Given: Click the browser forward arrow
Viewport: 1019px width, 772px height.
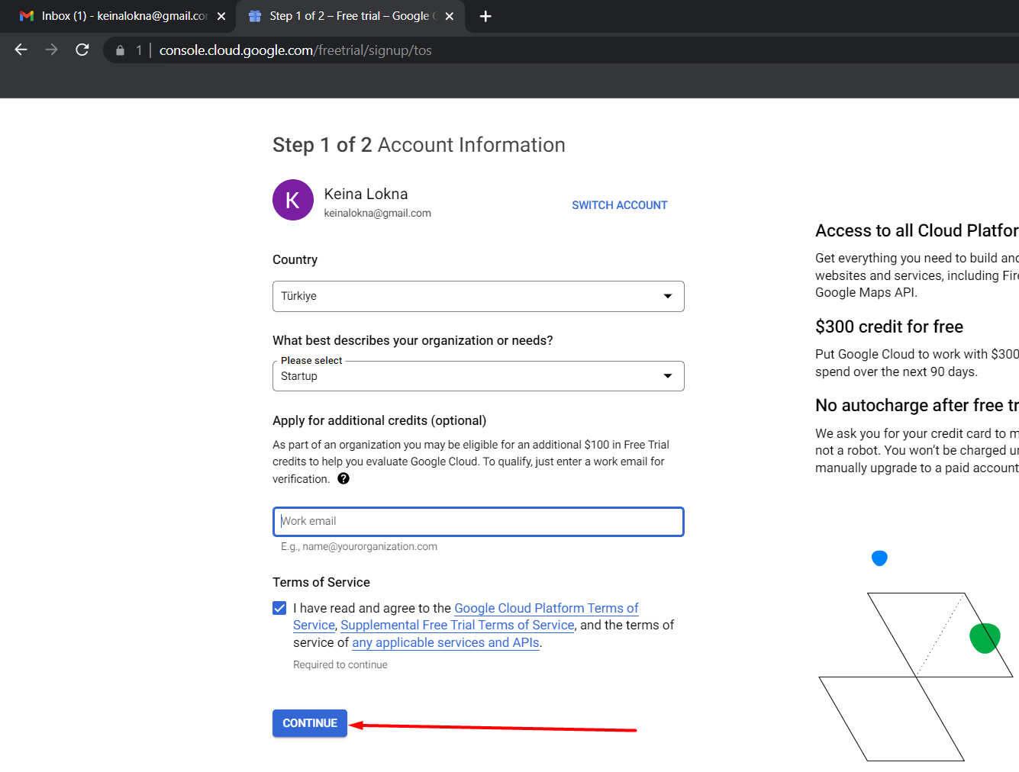Looking at the screenshot, I should click(51, 50).
